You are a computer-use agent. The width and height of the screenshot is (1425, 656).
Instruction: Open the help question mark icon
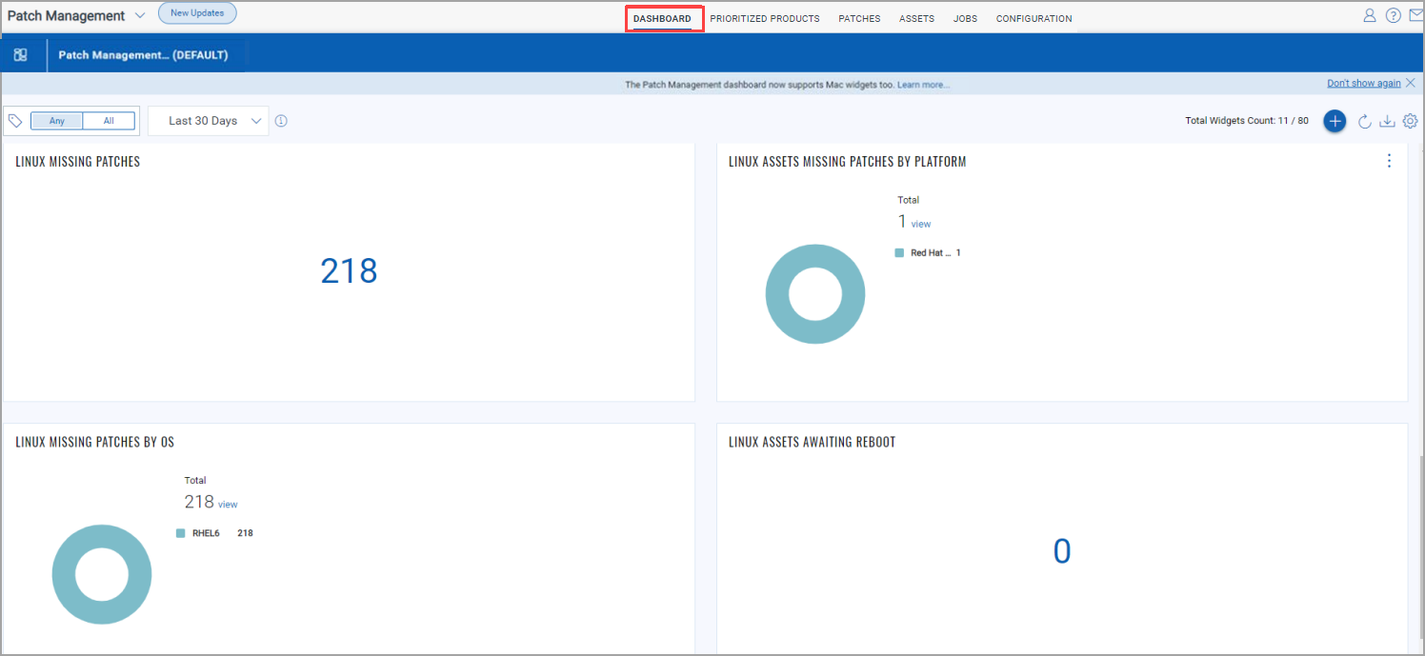[1393, 16]
